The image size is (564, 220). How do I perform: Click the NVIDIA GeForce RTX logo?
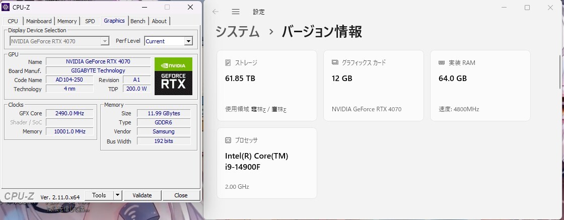click(x=173, y=76)
